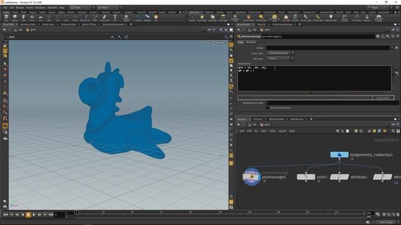Add a Sky Light from shelf
Viewport: 401px width, 225px height.
point(286,18)
